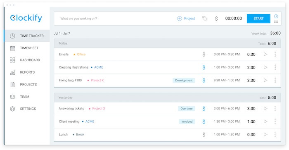This screenshot has height=150, width=289.
Task: Change Project X on Fixing bug #100
Action: (95, 80)
